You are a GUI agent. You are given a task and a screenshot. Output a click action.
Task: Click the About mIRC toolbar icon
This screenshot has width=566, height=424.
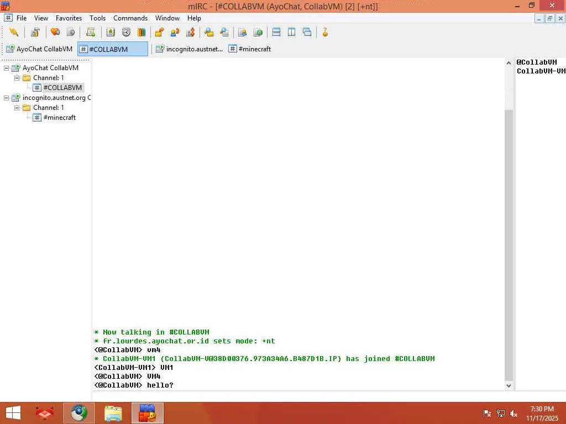[x=325, y=33]
